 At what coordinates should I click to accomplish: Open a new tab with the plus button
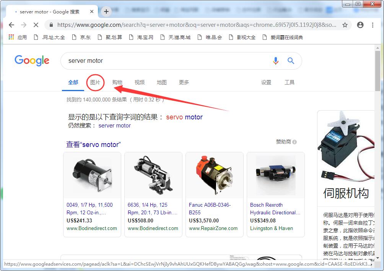point(106,11)
